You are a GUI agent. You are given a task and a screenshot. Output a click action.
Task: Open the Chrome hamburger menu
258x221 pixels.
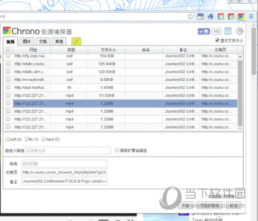pos(251,17)
